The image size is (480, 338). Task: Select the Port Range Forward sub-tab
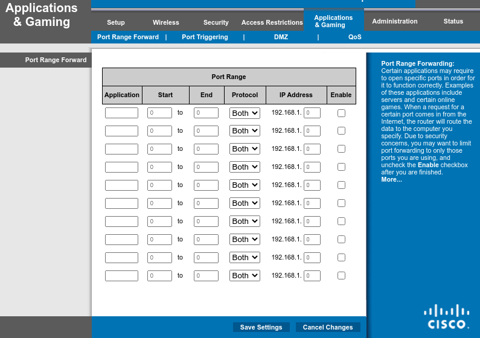128,37
